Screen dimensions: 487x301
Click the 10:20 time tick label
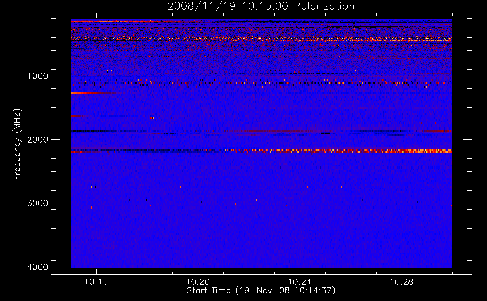198,282
